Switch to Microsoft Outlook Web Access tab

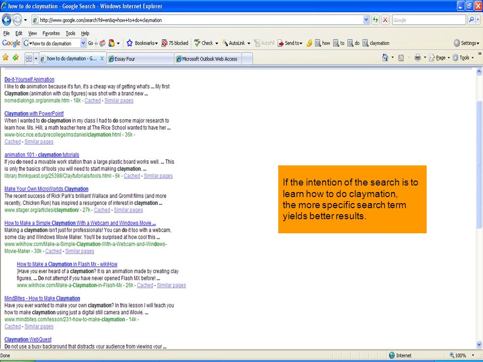[x=208, y=59]
